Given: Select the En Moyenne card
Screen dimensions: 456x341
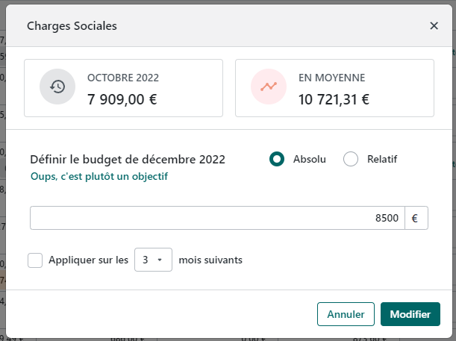Looking at the screenshot, I should (334, 88).
